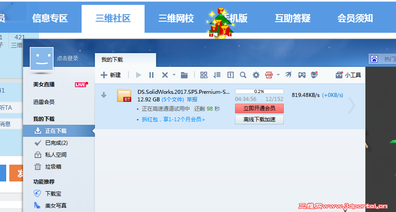Click the Xunlei bird icon in toolbar

coord(288,75)
